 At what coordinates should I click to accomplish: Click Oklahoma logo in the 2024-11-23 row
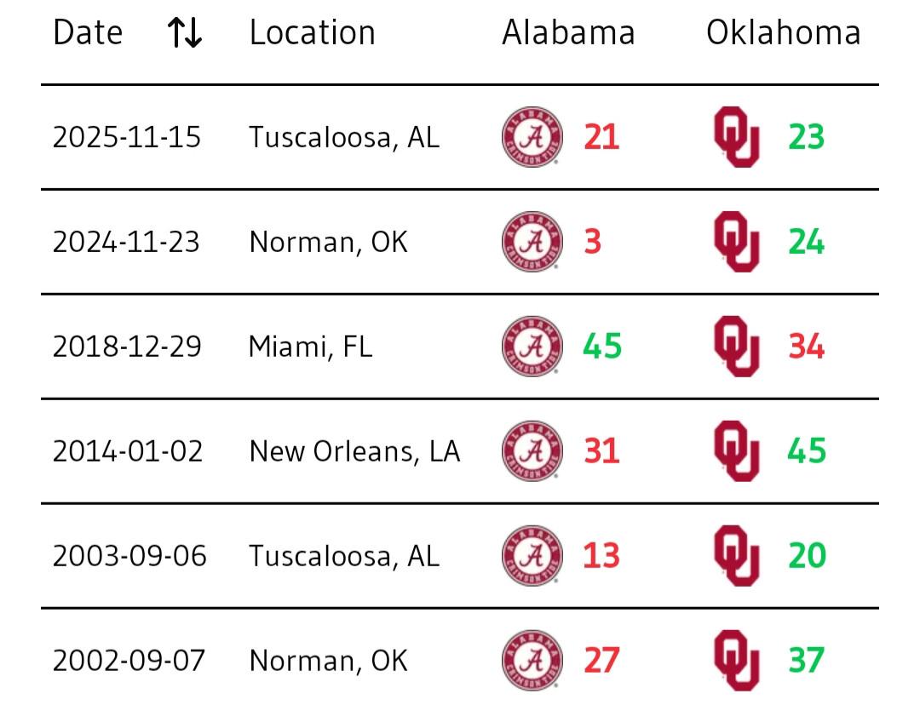coord(736,242)
